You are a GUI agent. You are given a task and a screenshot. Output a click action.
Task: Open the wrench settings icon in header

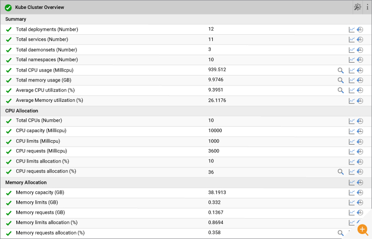(357, 7)
